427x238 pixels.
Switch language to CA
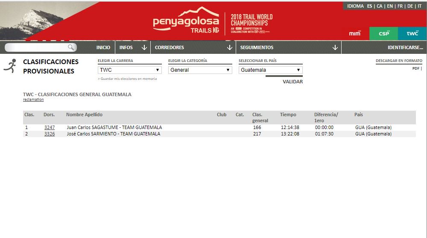tap(379, 6)
